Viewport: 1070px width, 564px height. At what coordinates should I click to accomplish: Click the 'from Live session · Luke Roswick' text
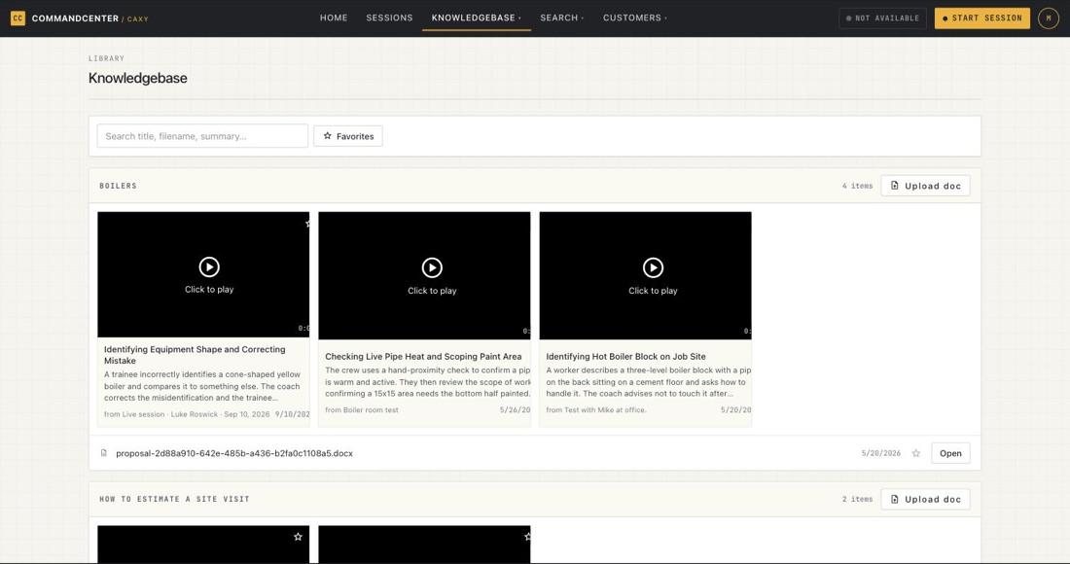tap(187, 414)
